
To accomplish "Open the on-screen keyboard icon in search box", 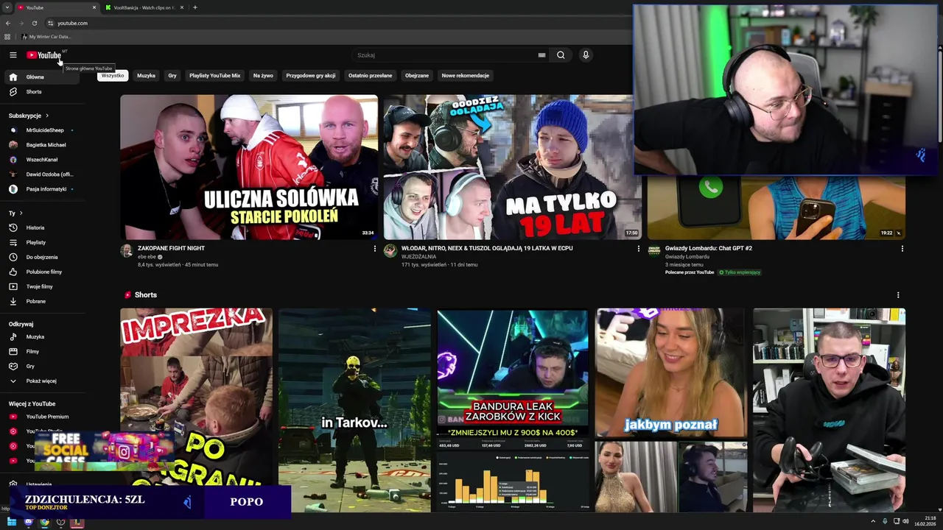I will [541, 55].
